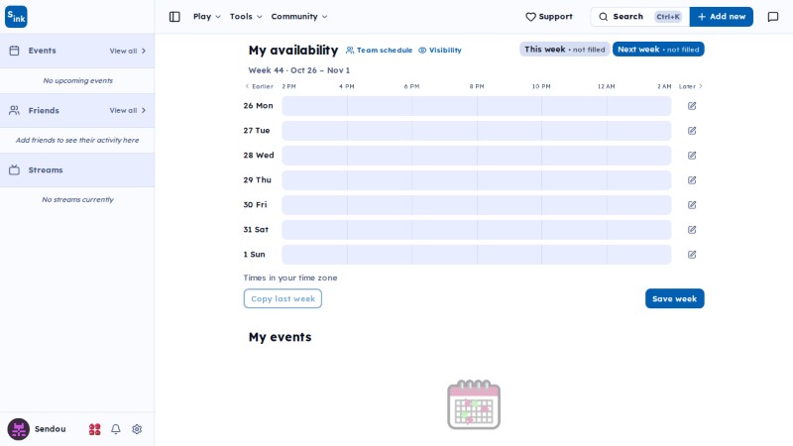Viewport: 793px width, 446px height.
Task: Toggle the sidebar panel icon
Action: (174, 17)
